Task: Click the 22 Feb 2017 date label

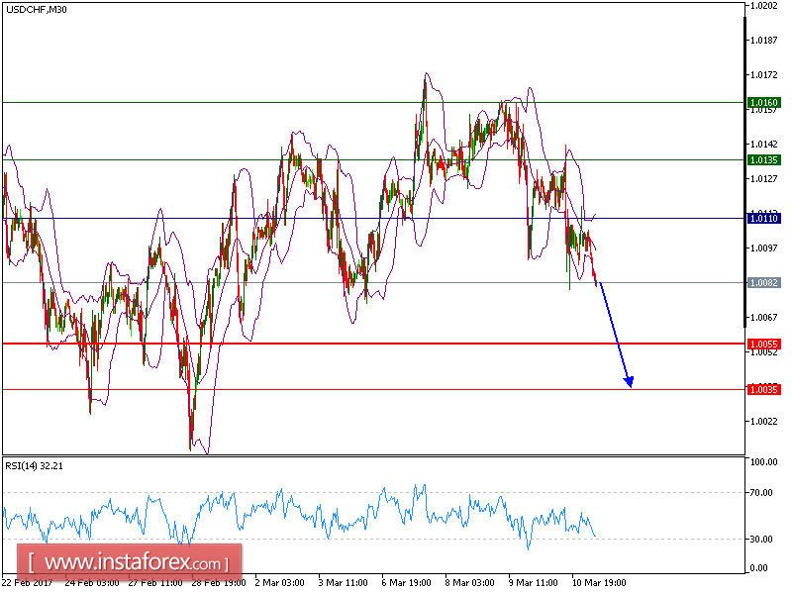Action: [x=28, y=583]
